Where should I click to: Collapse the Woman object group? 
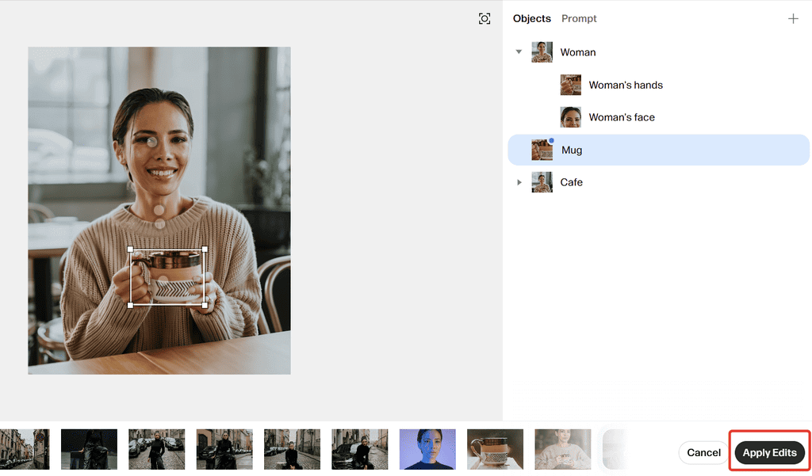point(519,52)
